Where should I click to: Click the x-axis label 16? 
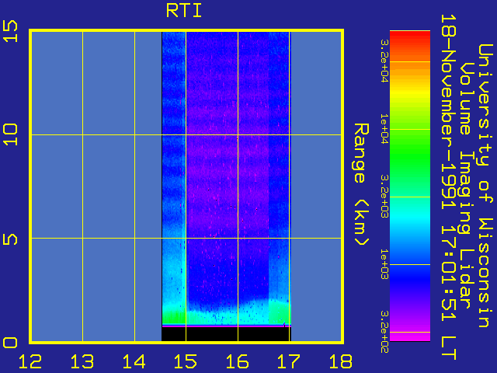coord(238,361)
